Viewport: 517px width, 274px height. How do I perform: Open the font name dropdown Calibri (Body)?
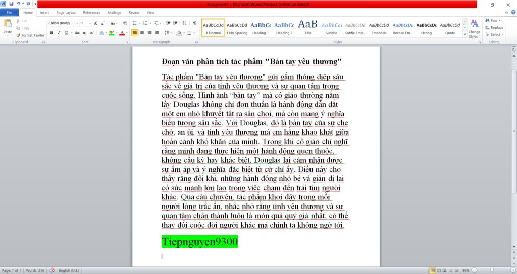pyautogui.click(x=77, y=23)
